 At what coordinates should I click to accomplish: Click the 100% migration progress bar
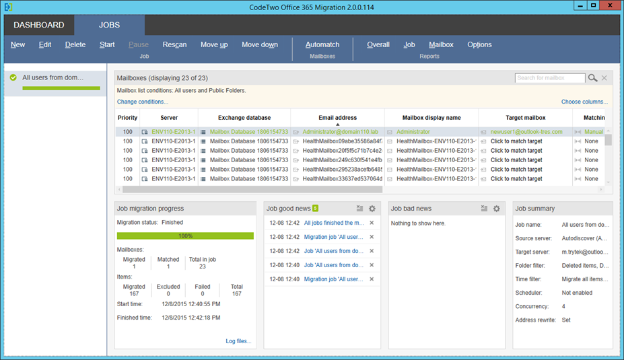(185, 236)
